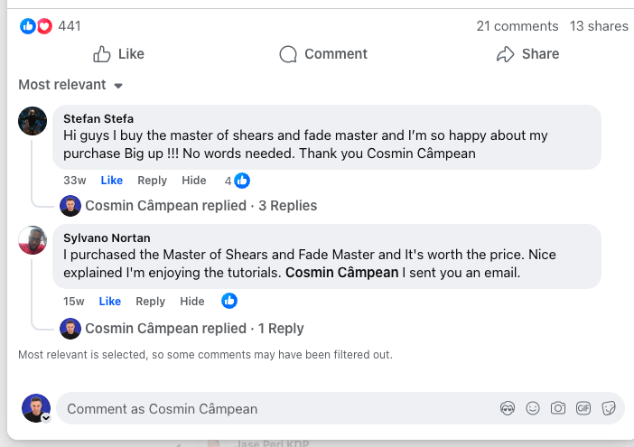Hide Sylvano Nortan's comment
634x447 pixels.
[x=192, y=302]
